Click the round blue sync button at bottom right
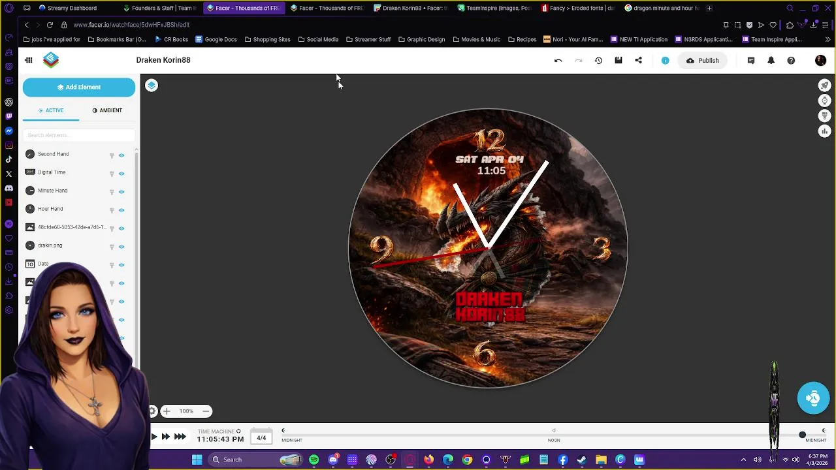Screen dimensions: 836x470 pyautogui.click(x=813, y=398)
